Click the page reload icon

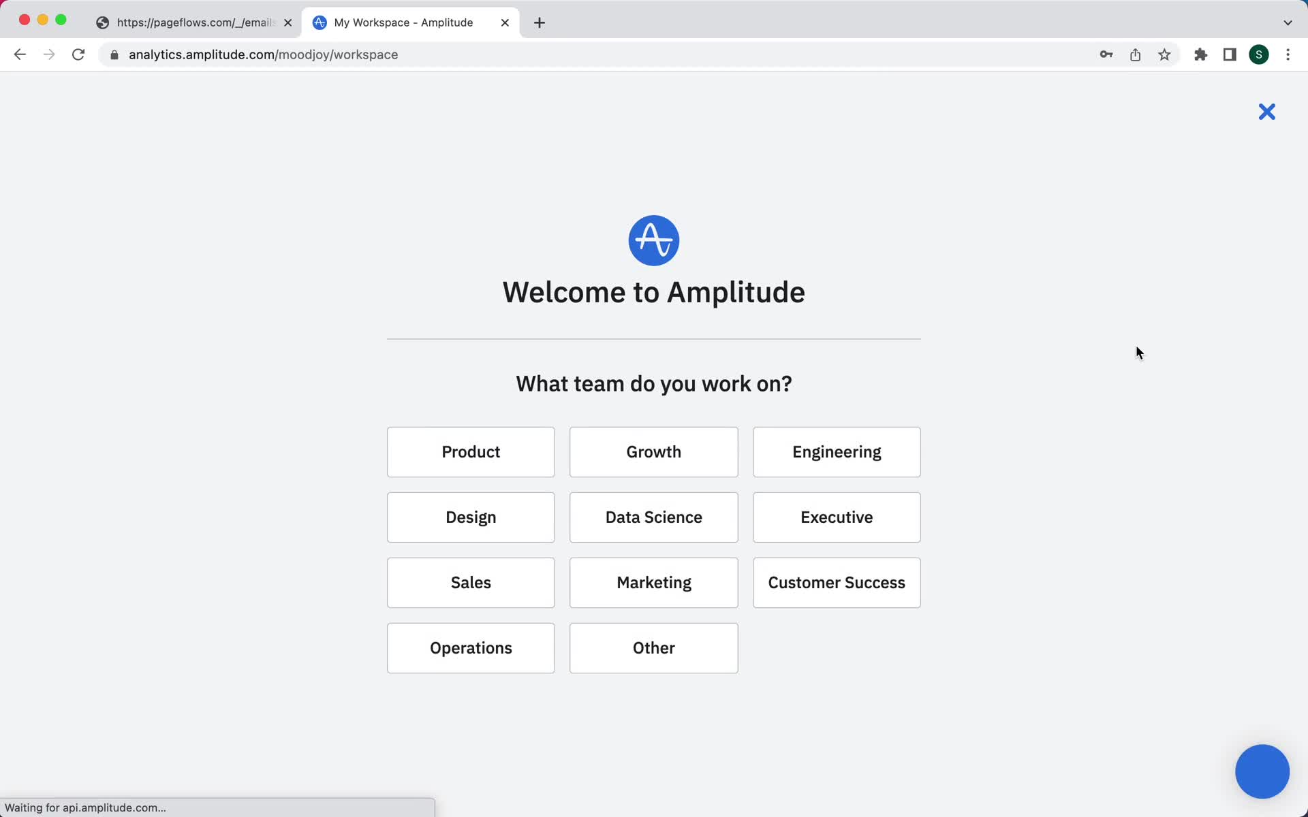coord(80,54)
